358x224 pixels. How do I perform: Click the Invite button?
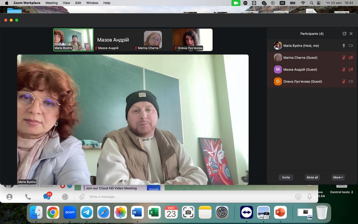coord(286,177)
